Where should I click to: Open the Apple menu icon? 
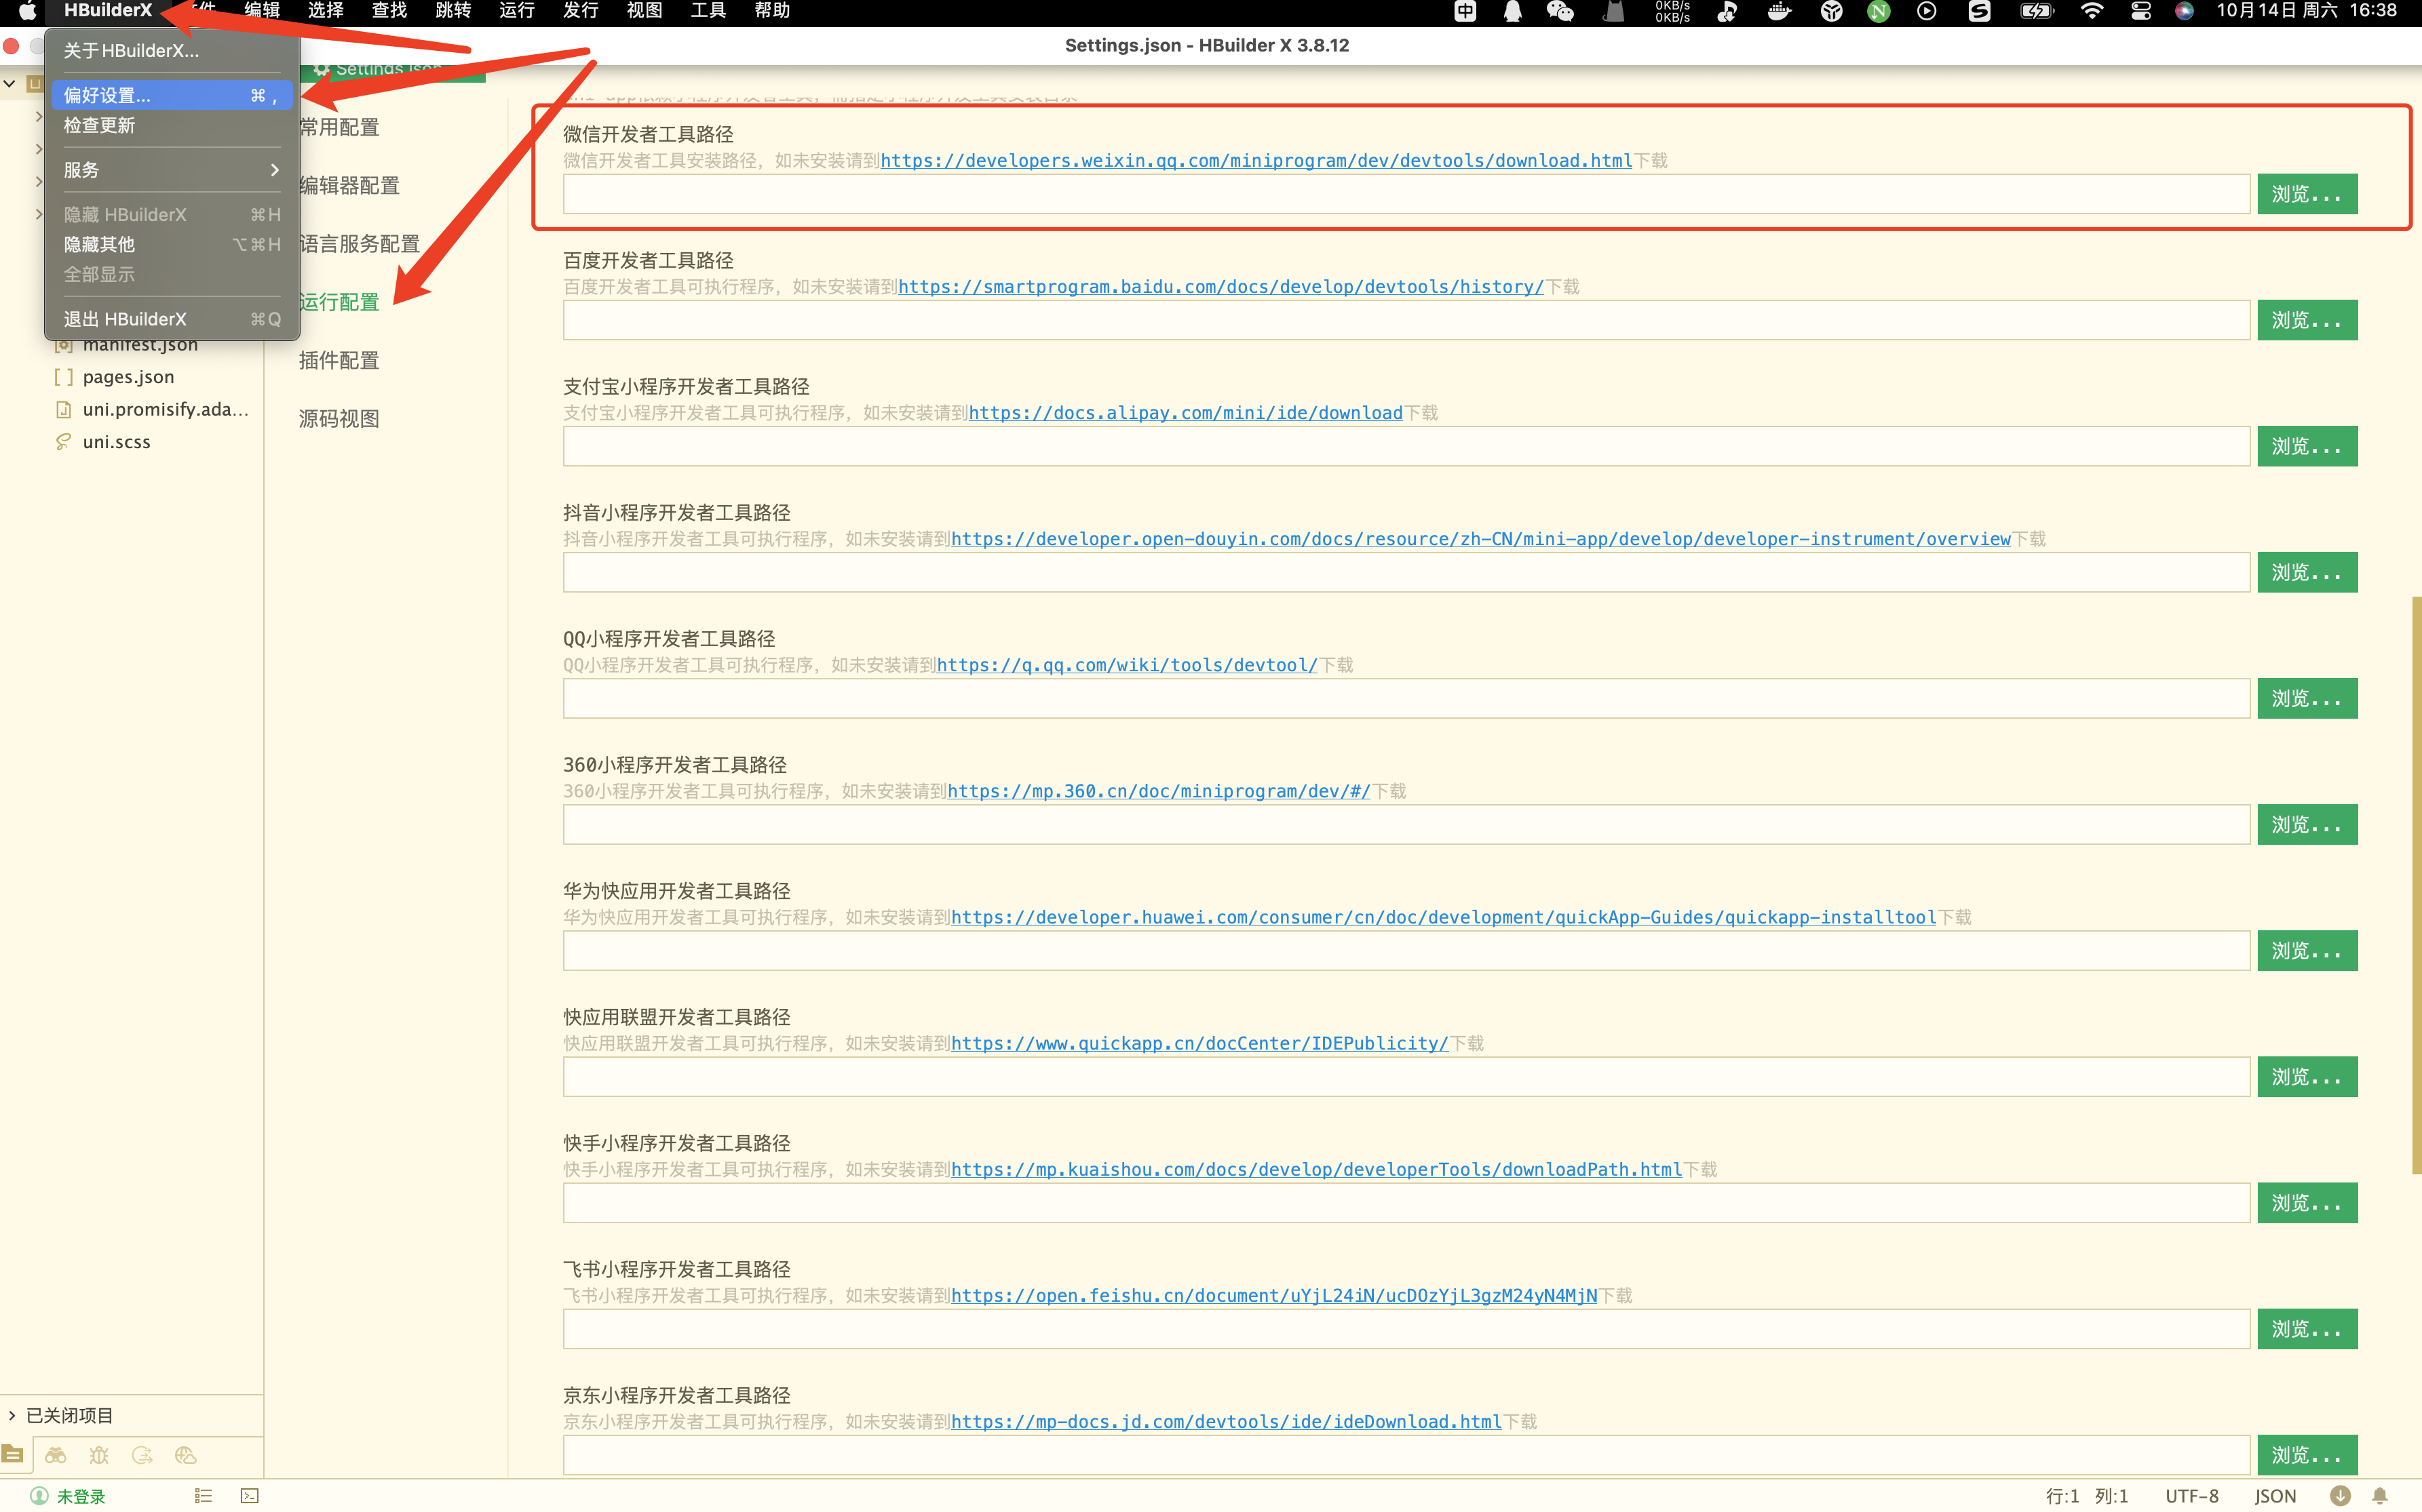pyautogui.click(x=28, y=11)
